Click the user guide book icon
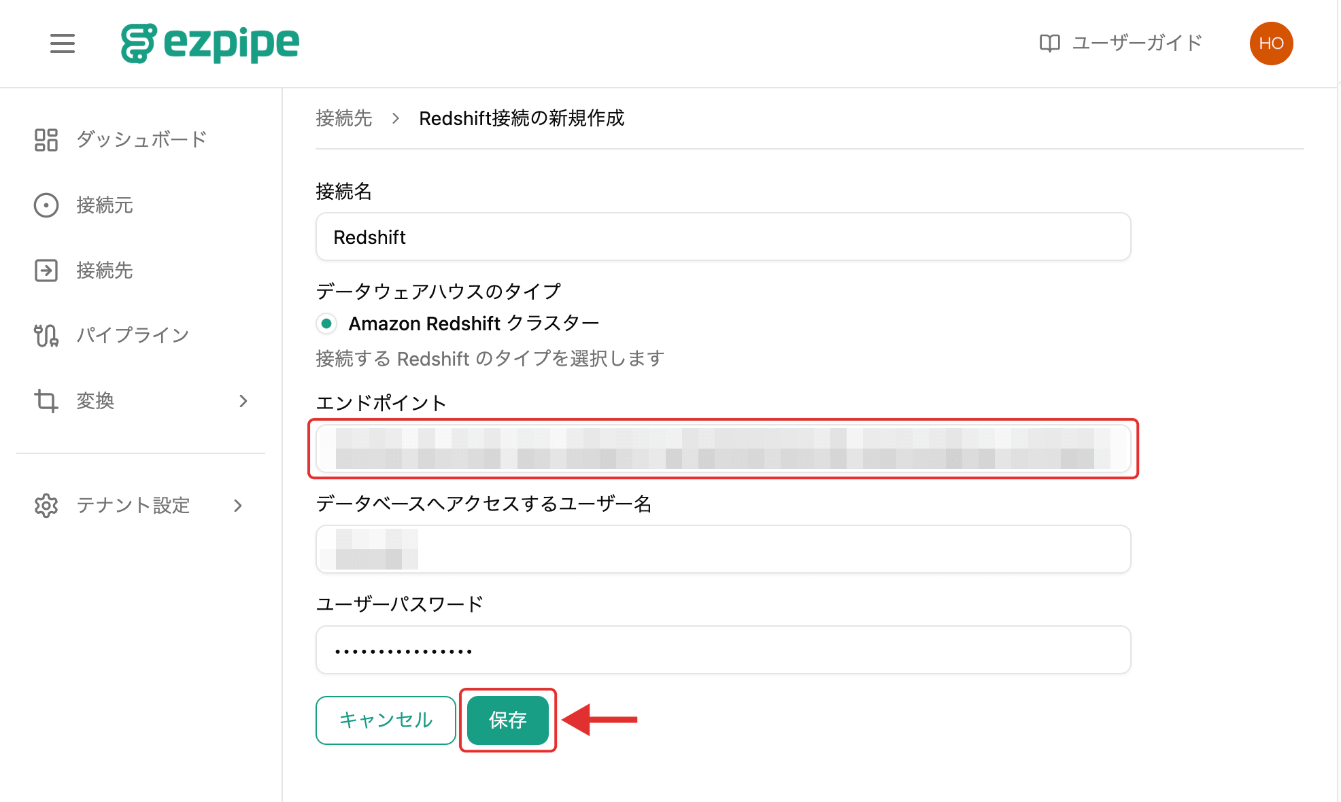Image resolution: width=1341 pixels, height=802 pixels. [x=1049, y=43]
